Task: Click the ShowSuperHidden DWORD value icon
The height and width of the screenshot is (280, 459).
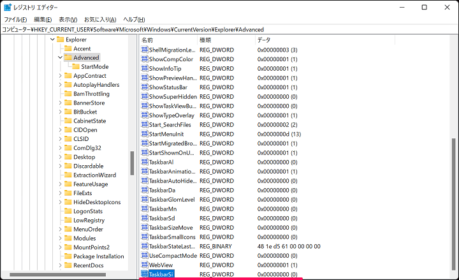Action: 144,97
